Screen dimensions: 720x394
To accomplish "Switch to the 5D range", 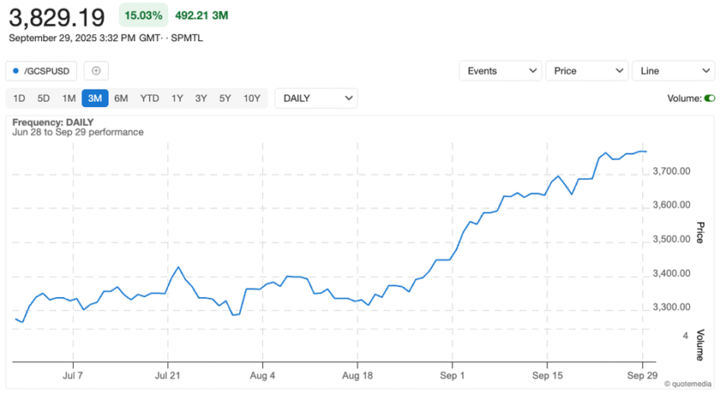I will click(44, 99).
